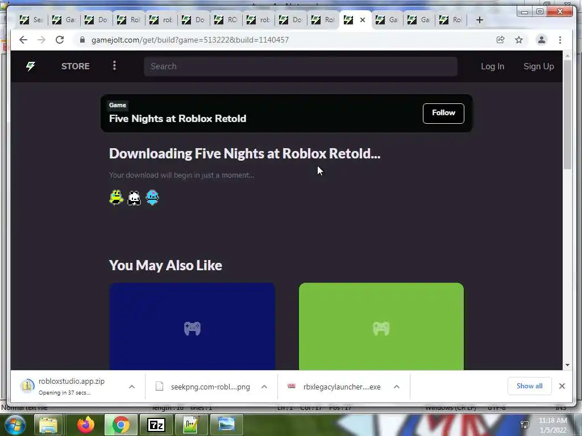This screenshot has height=436, width=582.
Task: Open the green recommended game thumbnail
Action: click(x=381, y=326)
